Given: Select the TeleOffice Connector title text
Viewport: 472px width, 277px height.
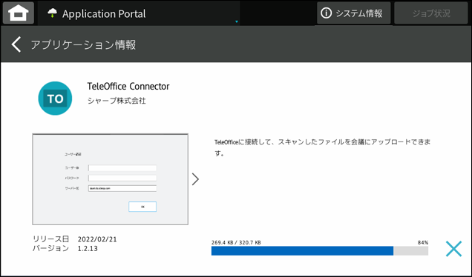Looking at the screenshot, I should click(x=128, y=87).
